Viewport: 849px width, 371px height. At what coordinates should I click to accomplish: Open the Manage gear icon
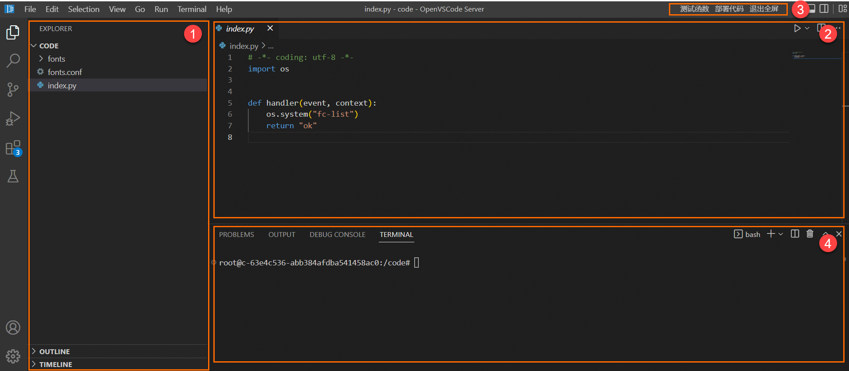13,356
